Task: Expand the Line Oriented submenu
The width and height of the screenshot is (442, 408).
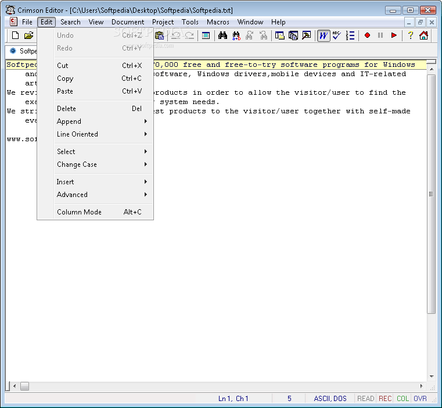Action: pyautogui.click(x=104, y=134)
